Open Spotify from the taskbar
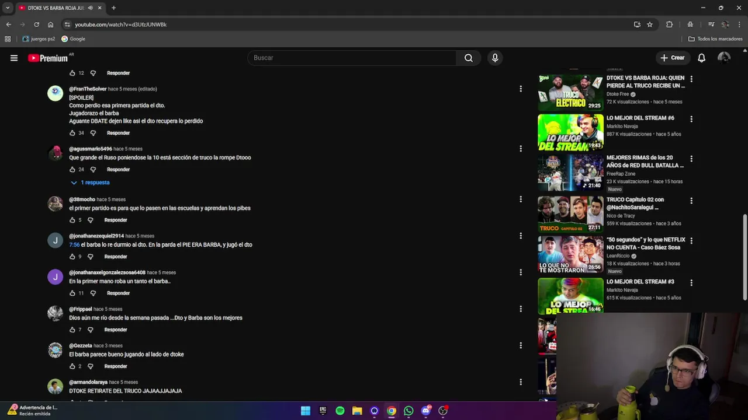The width and height of the screenshot is (748, 420). [x=340, y=411]
